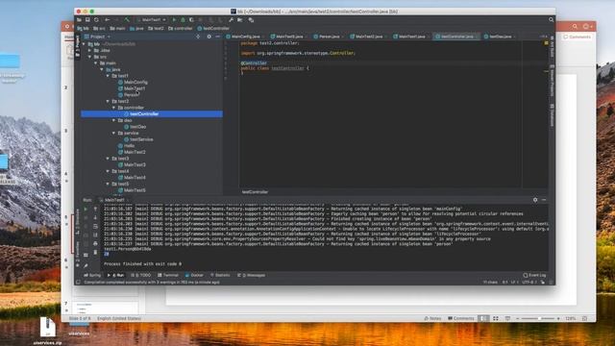Expand the '.idea' folder in the tree
Screen dimensions: 615x346
tap(89, 51)
